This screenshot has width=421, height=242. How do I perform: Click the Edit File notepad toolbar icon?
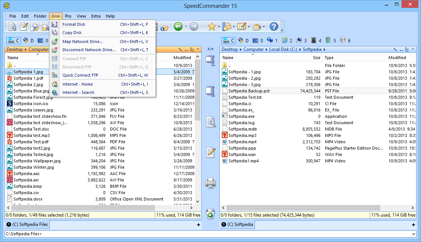[x=24, y=27]
